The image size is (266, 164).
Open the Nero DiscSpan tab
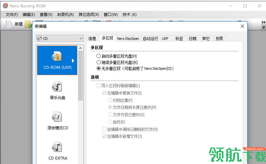tap(128, 39)
